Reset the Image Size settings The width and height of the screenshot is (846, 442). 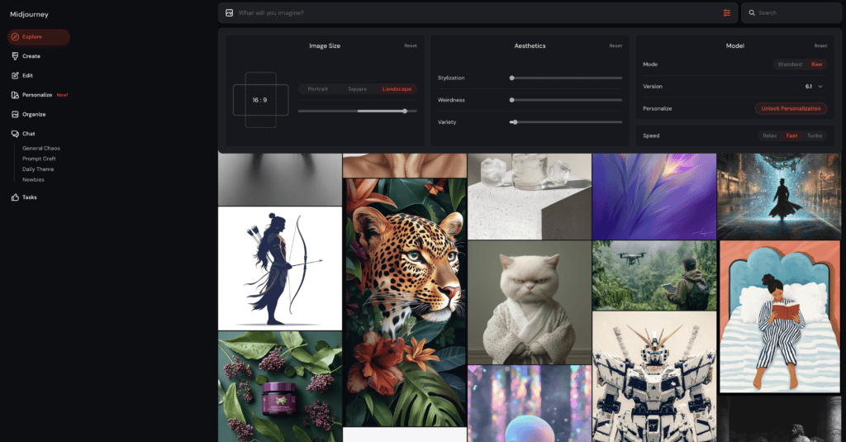(x=411, y=46)
